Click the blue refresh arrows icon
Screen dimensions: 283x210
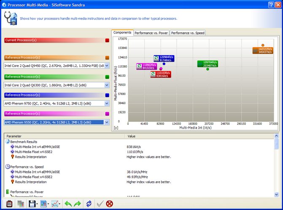89,204
